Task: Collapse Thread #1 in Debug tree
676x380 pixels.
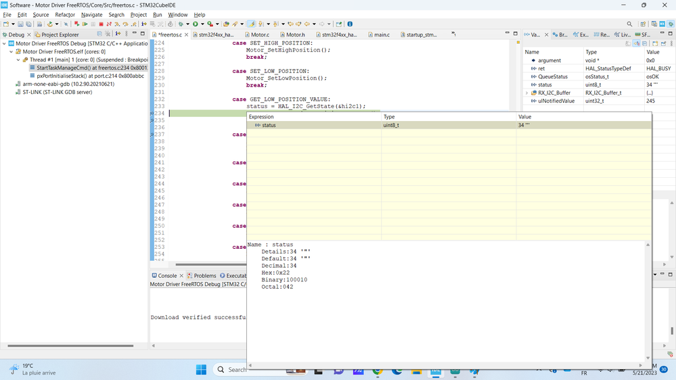Action: 18,60
